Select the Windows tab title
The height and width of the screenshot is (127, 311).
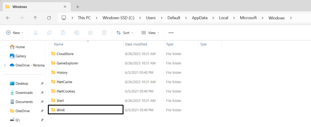pos(20,7)
